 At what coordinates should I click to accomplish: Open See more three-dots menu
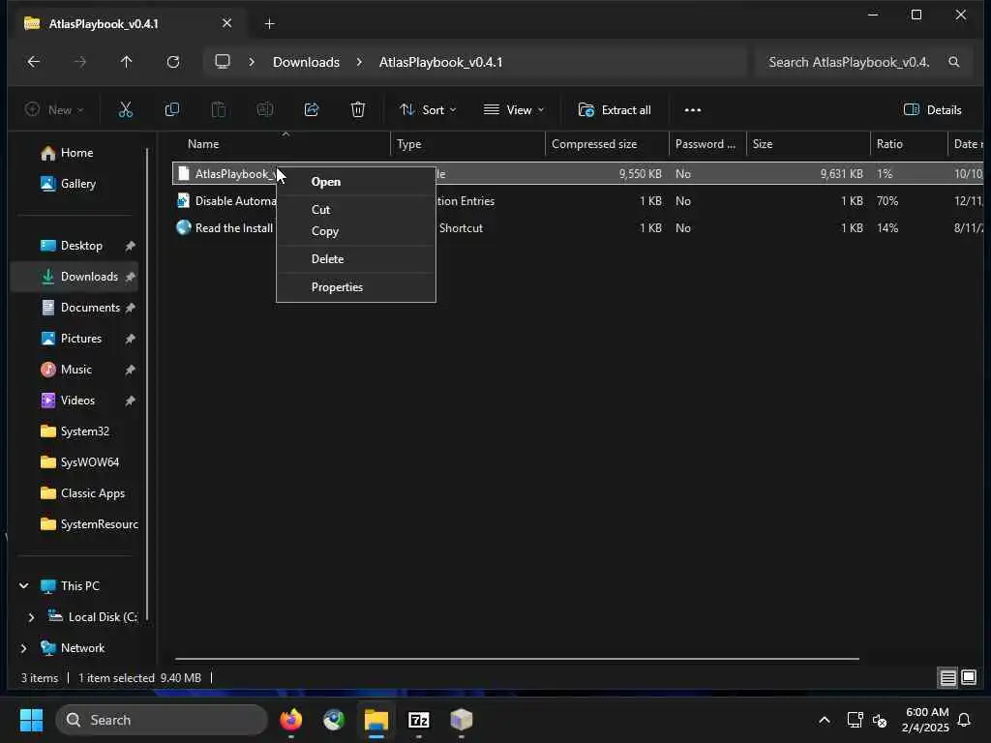point(693,110)
